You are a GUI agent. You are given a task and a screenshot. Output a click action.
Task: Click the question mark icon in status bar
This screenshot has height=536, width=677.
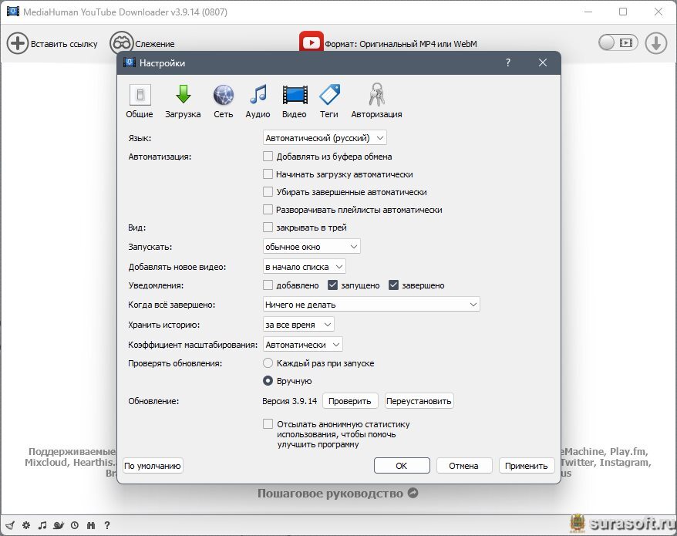click(107, 525)
